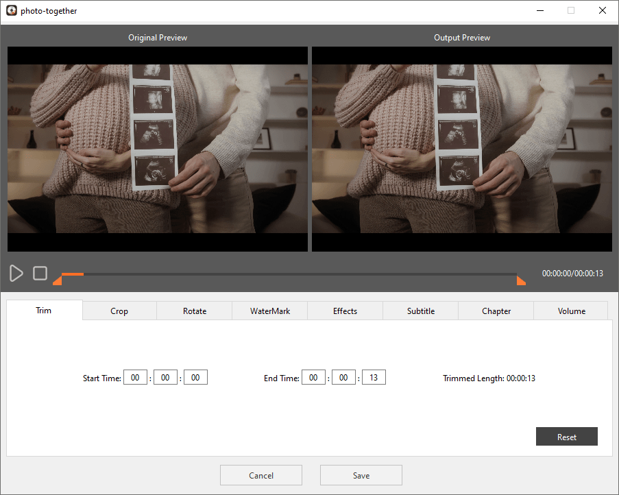Image resolution: width=619 pixels, height=495 pixels.
Task: Click the Start Time hours field
Action: pos(135,378)
